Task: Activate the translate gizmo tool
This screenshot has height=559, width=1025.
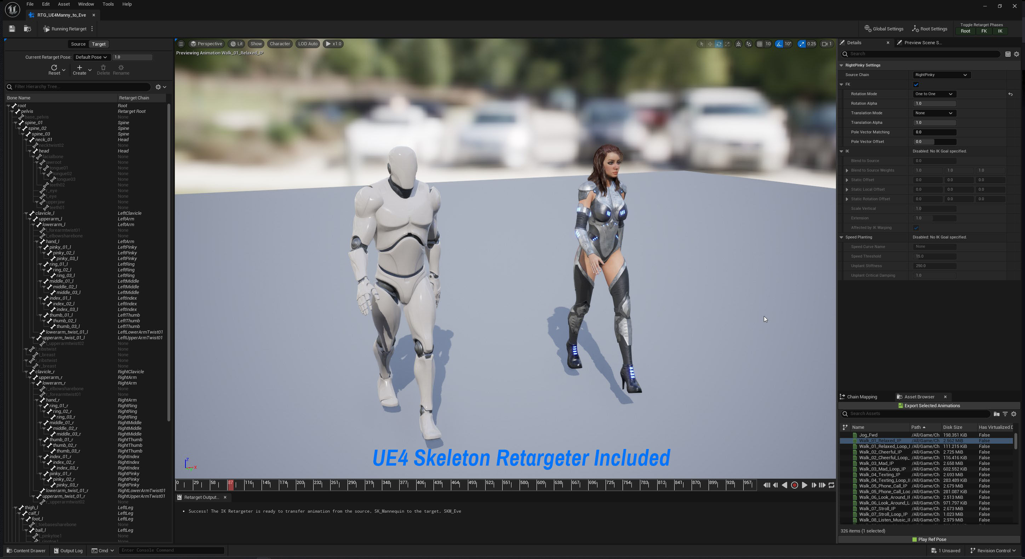Action: [710, 44]
